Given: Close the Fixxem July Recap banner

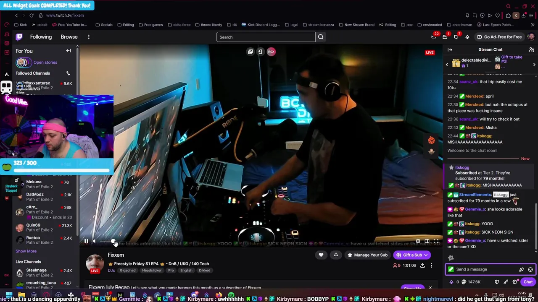Looking at the screenshot, I should tap(430, 288).
